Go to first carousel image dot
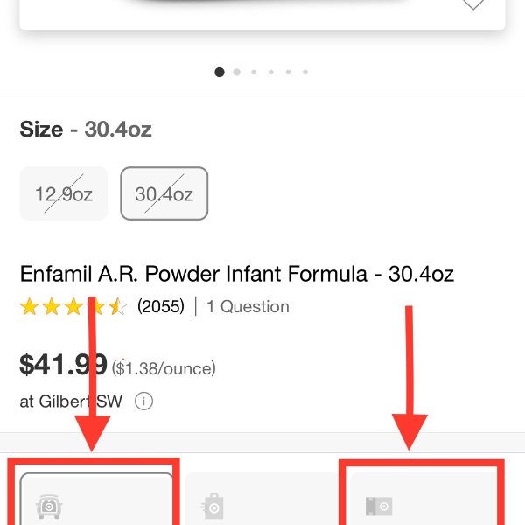 (x=220, y=72)
